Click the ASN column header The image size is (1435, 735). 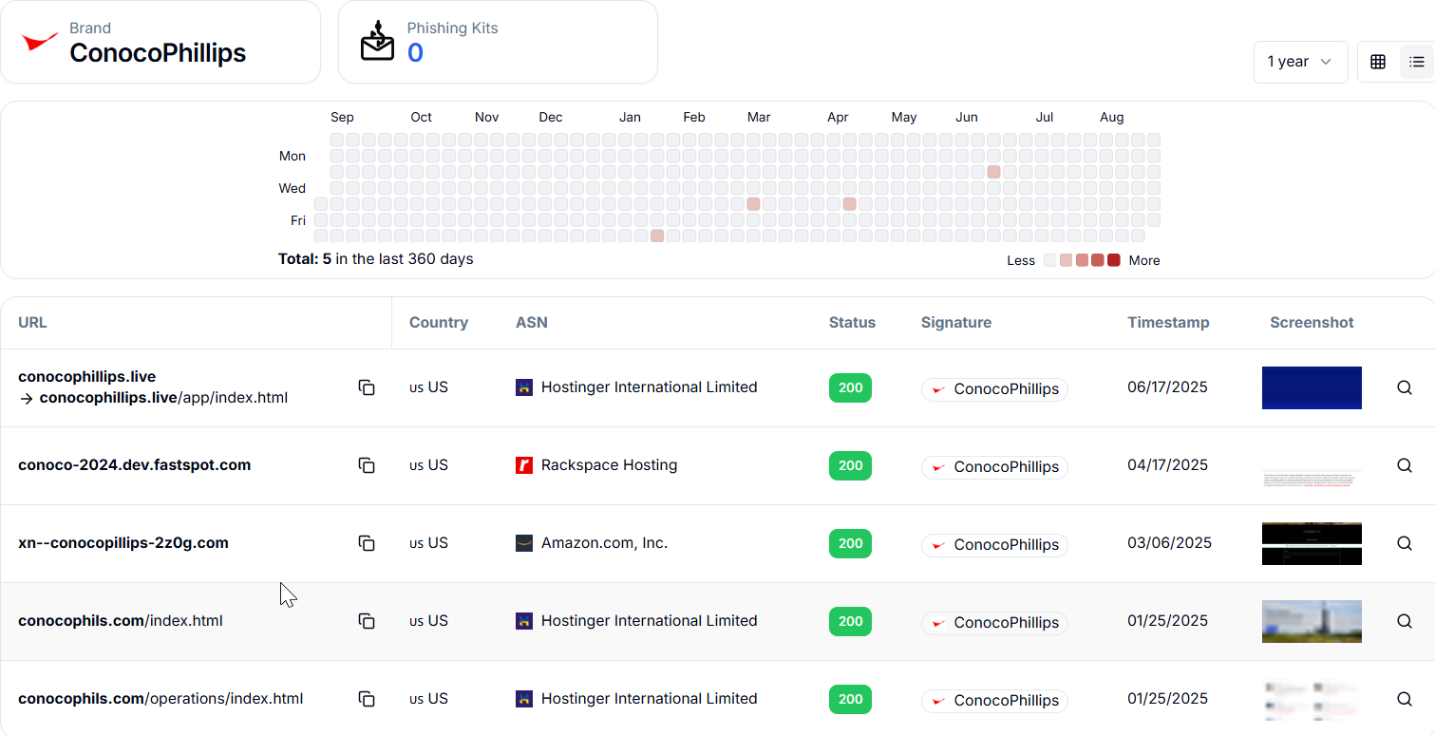pos(532,323)
